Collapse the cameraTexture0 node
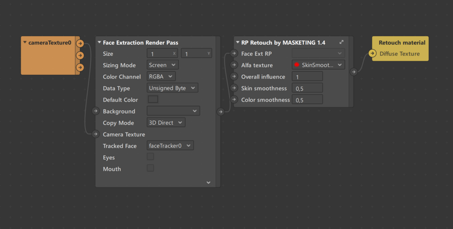 pyautogui.click(x=25, y=43)
